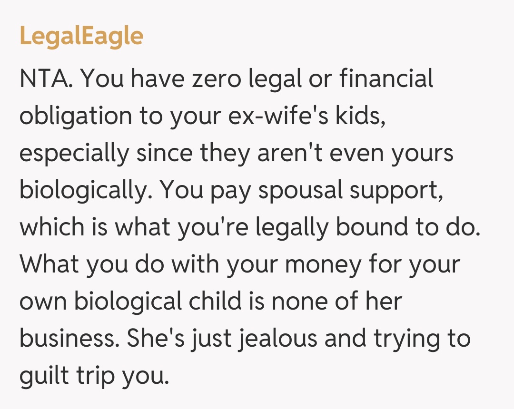Click the word 'business' in the comment
This screenshot has height=409, width=514.
[x=66, y=339]
